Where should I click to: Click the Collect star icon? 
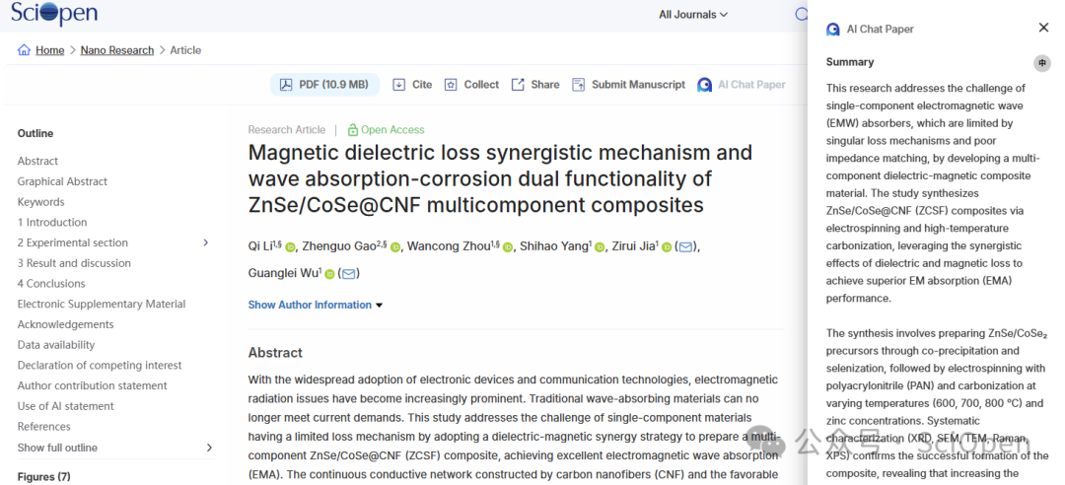tap(451, 84)
